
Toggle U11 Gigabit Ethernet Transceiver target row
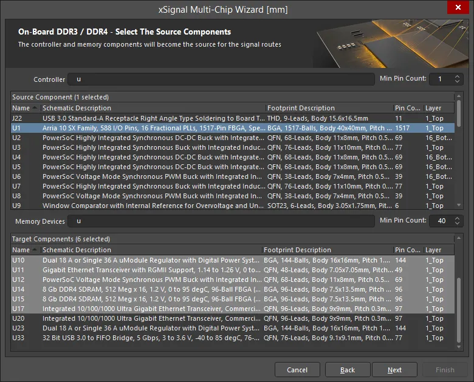click(x=152, y=270)
